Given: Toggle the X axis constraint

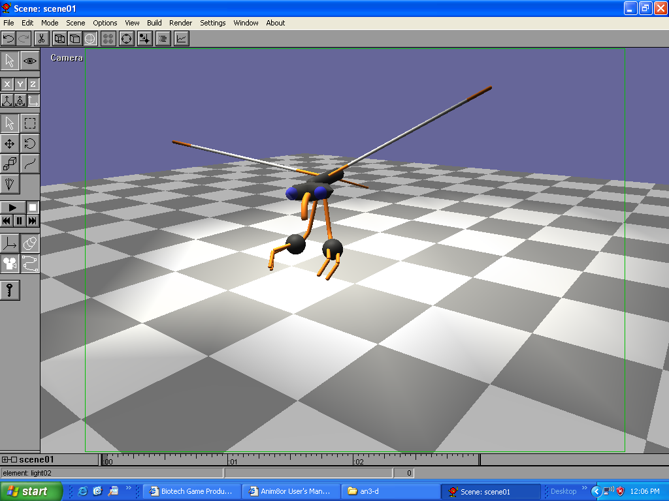Looking at the screenshot, I should pos(7,84).
